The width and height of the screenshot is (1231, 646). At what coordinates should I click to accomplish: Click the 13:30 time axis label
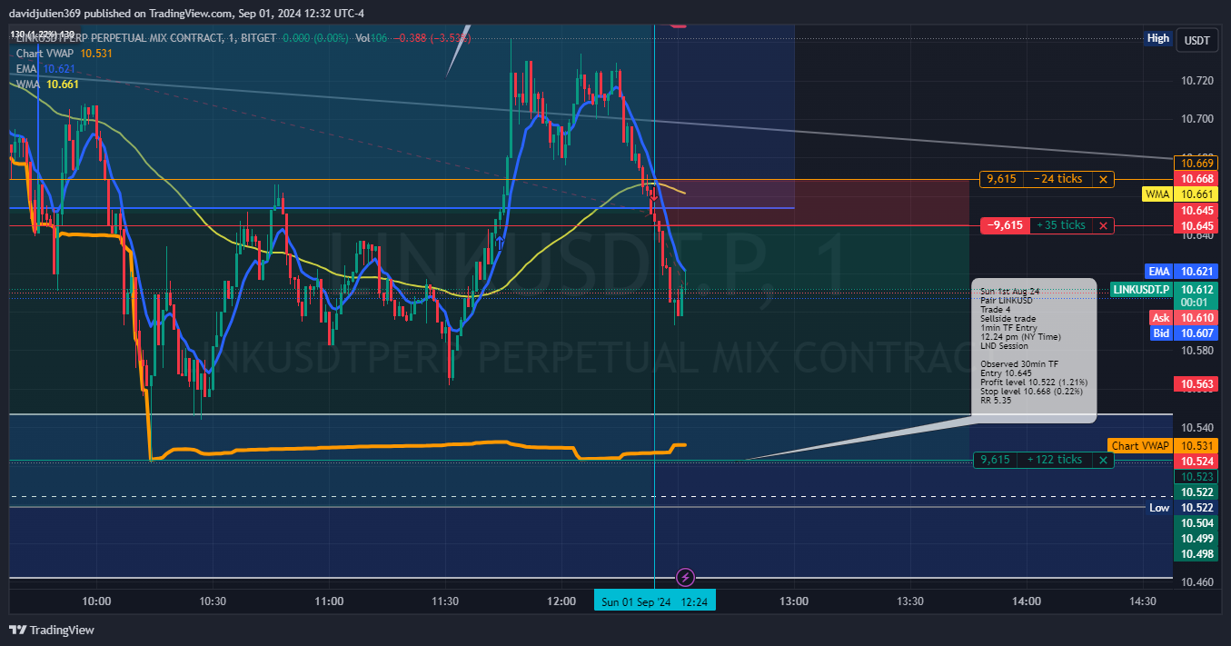coord(910,601)
